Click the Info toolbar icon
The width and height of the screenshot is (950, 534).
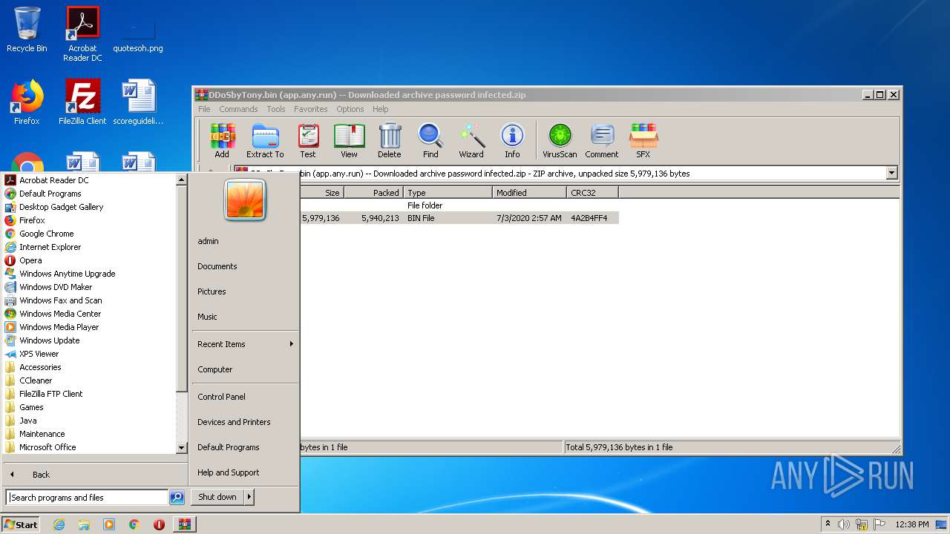[512, 141]
